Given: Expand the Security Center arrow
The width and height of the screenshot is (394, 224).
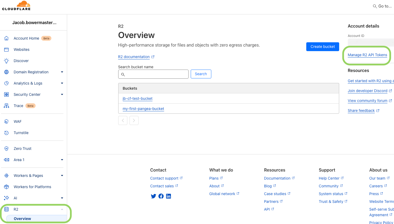Looking at the screenshot, I should point(62,94).
